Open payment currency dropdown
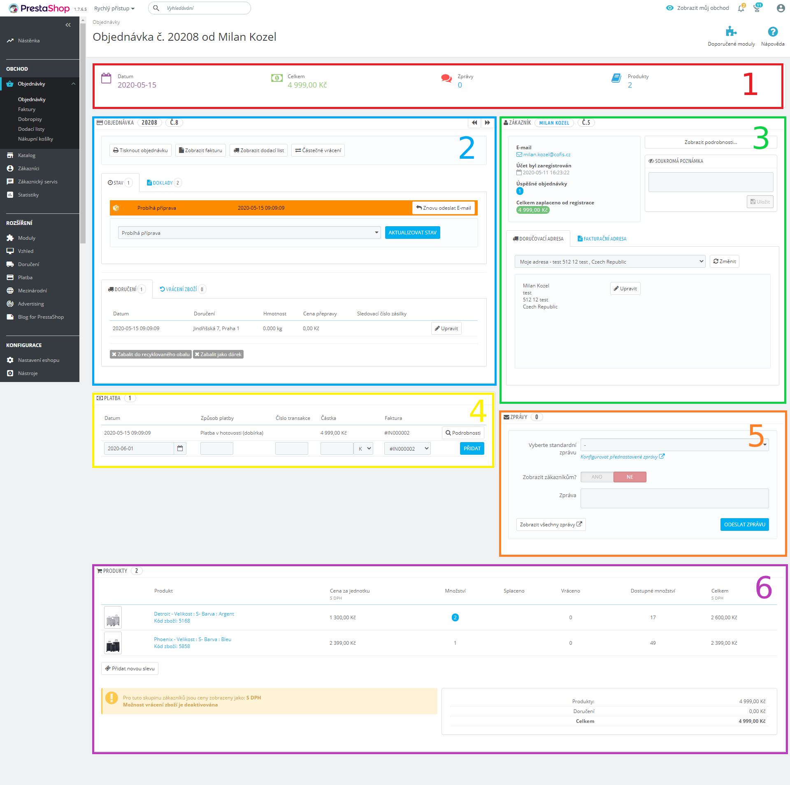The height and width of the screenshot is (785, 790). [363, 449]
